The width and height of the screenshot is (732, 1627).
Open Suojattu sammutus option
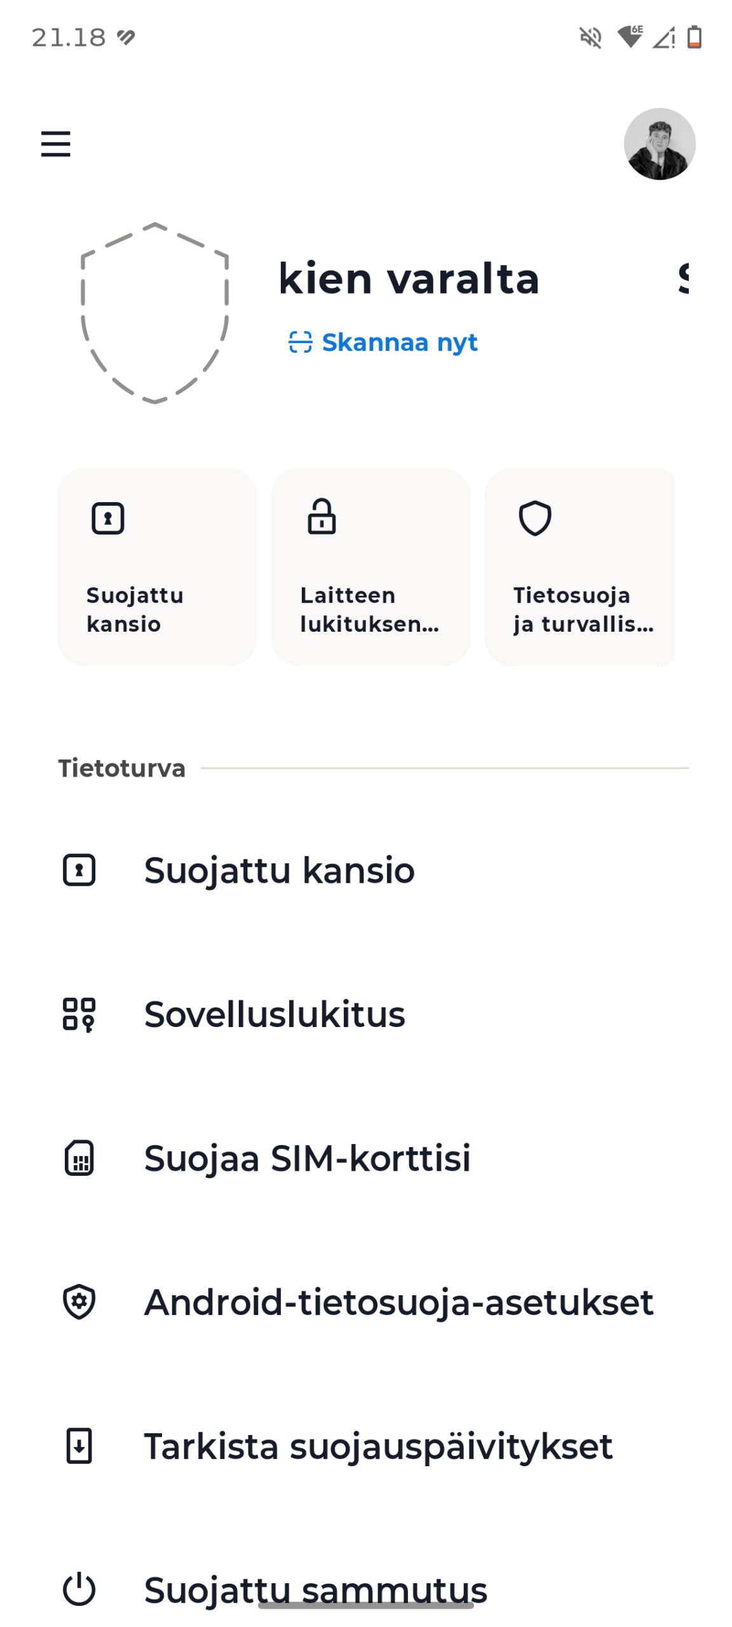click(316, 1589)
